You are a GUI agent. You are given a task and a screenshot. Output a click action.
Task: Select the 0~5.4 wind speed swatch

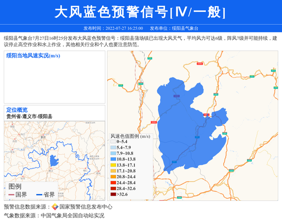[x=113, y=141]
